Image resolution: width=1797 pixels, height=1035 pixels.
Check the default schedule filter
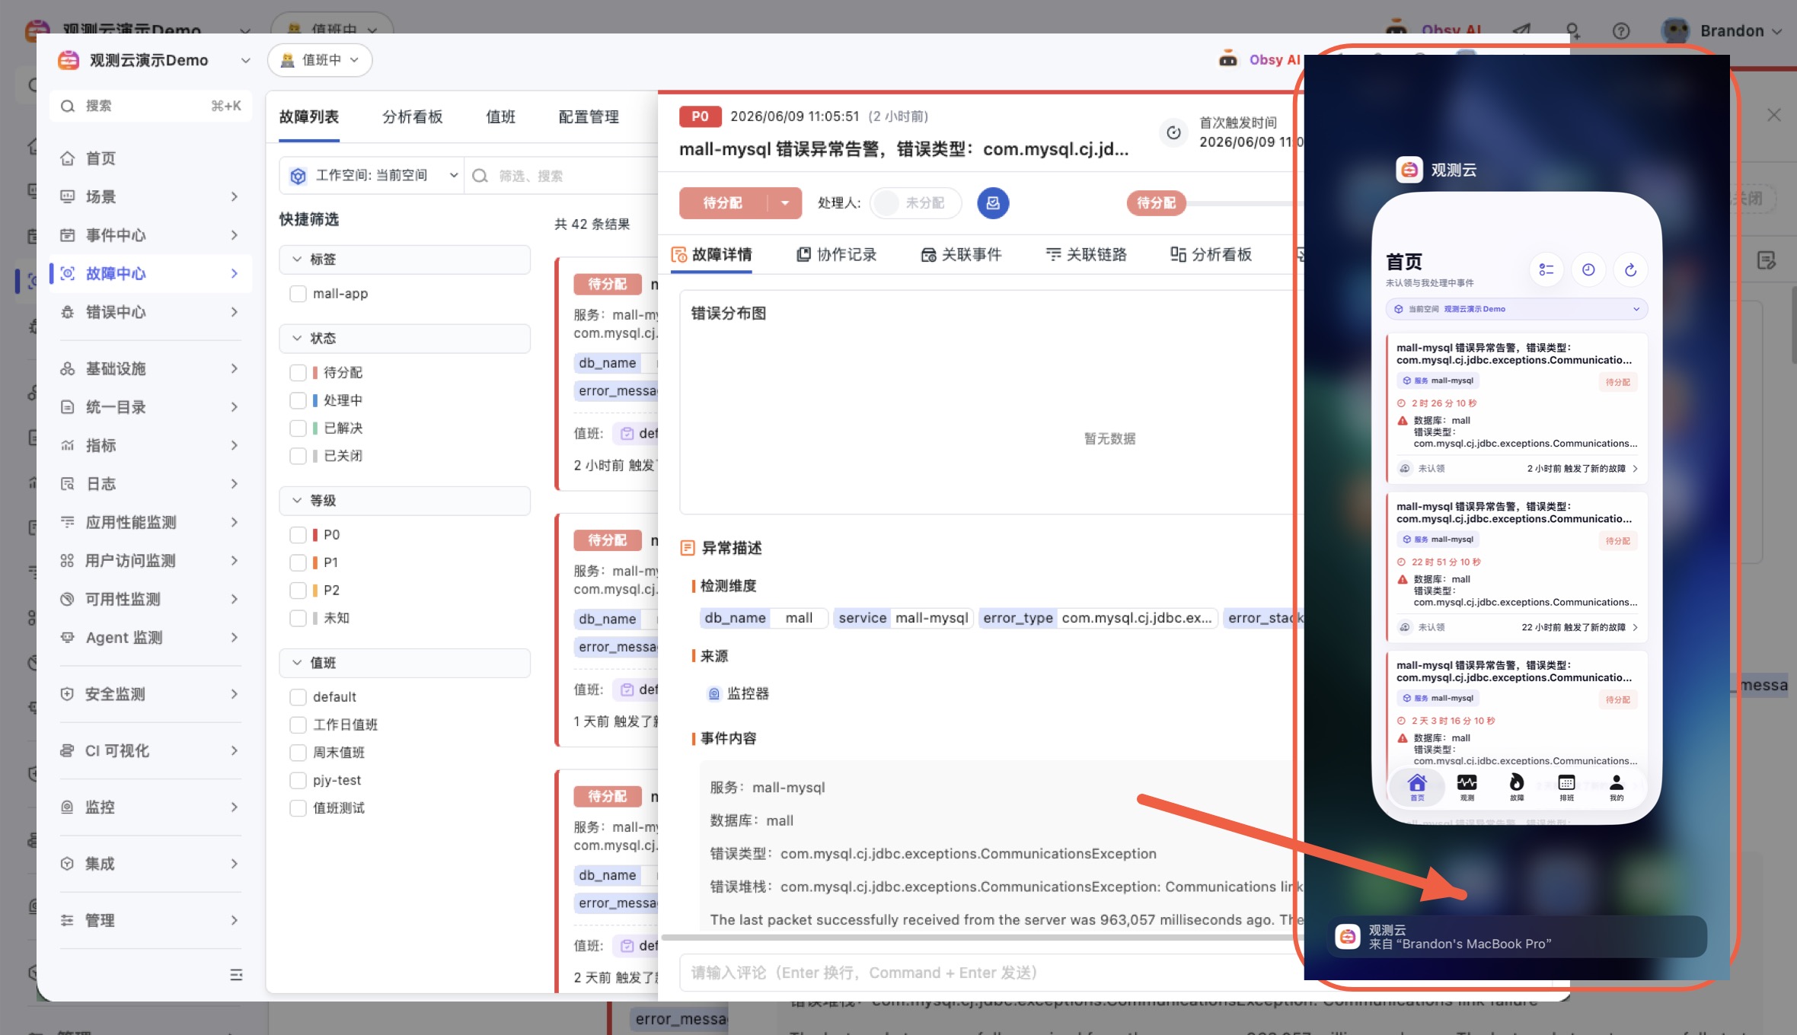point(298,697)
